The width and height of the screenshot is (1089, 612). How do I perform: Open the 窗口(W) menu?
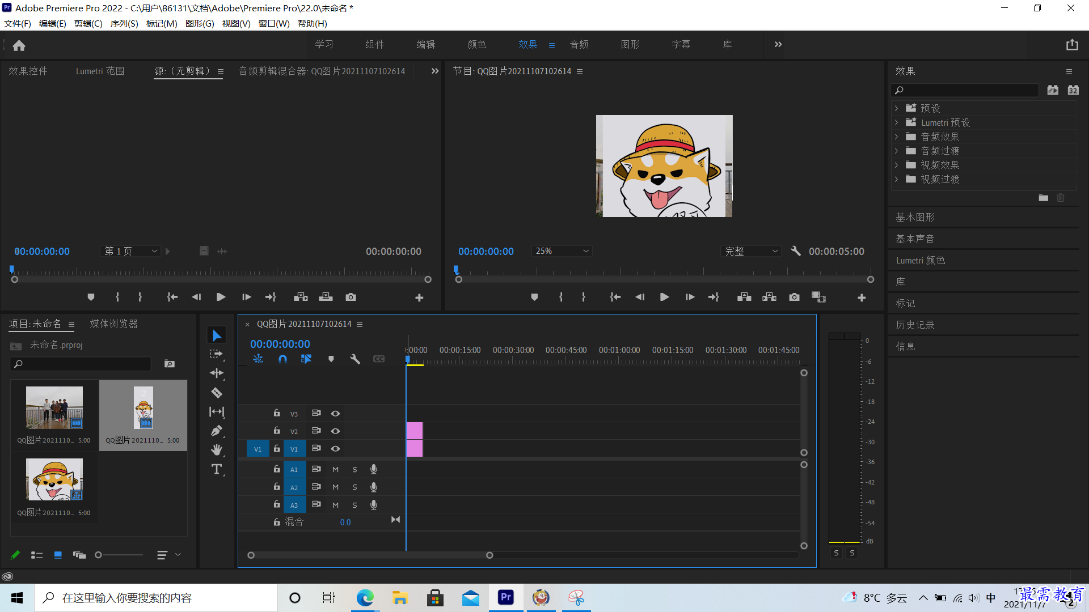(274, 23)
